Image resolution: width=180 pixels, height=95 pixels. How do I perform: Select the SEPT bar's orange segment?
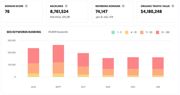58,68
